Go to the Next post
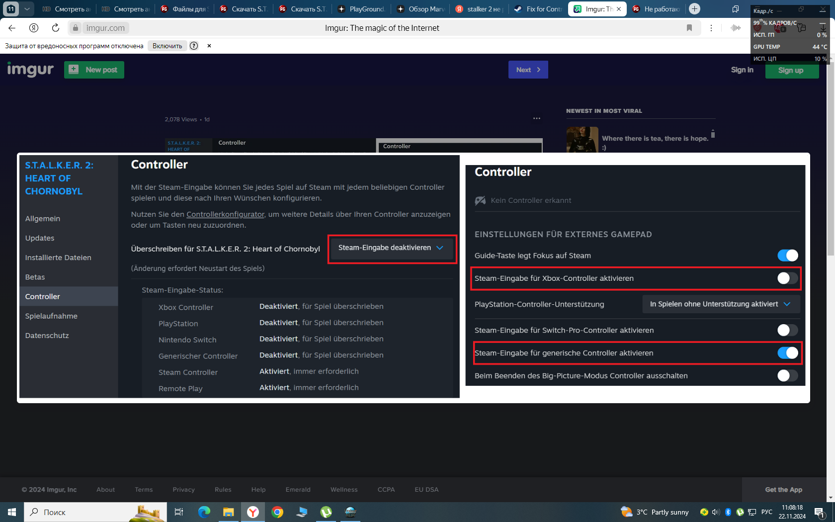The width and height of the screenshot is (835, 522). (x=528, y=70)
